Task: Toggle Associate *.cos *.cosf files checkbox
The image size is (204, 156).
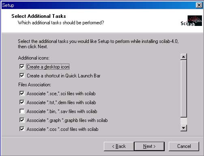Action: (x=22, y=129)
